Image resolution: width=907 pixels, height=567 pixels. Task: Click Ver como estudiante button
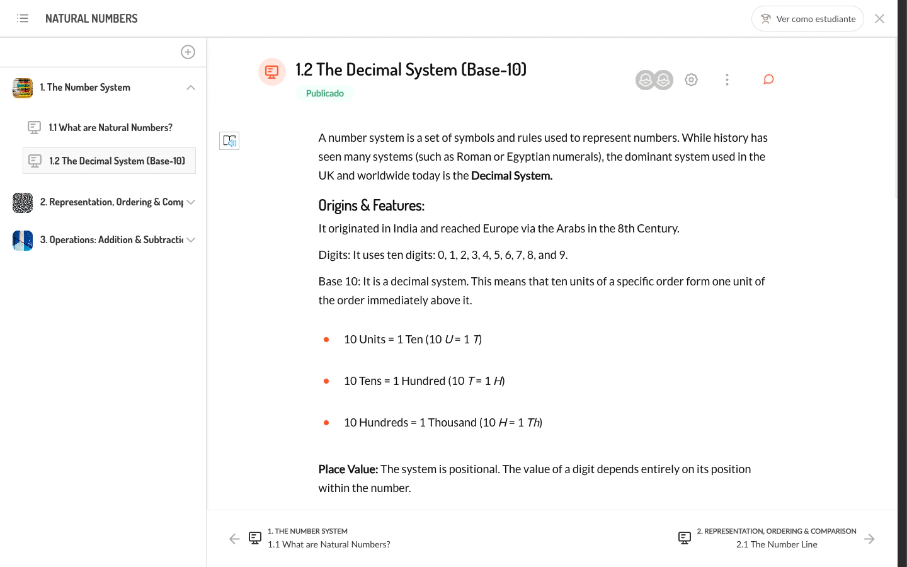pos(807,19)
